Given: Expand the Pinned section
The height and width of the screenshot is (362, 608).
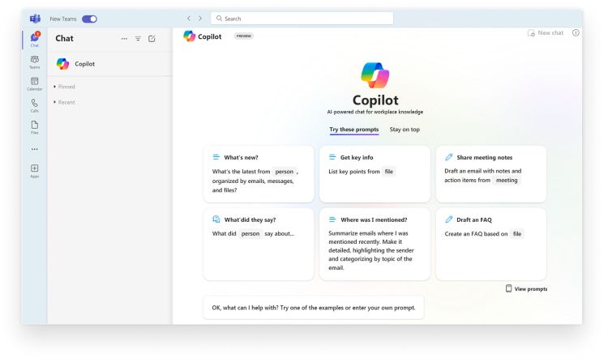Looking at the screenshot, I should [x=64, y=87].
